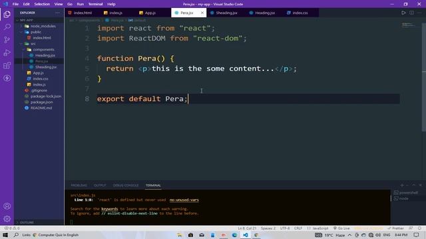Open the editor More Actions menu
The height and width of the screenshot is (239, 426).
tap(419, 13)
